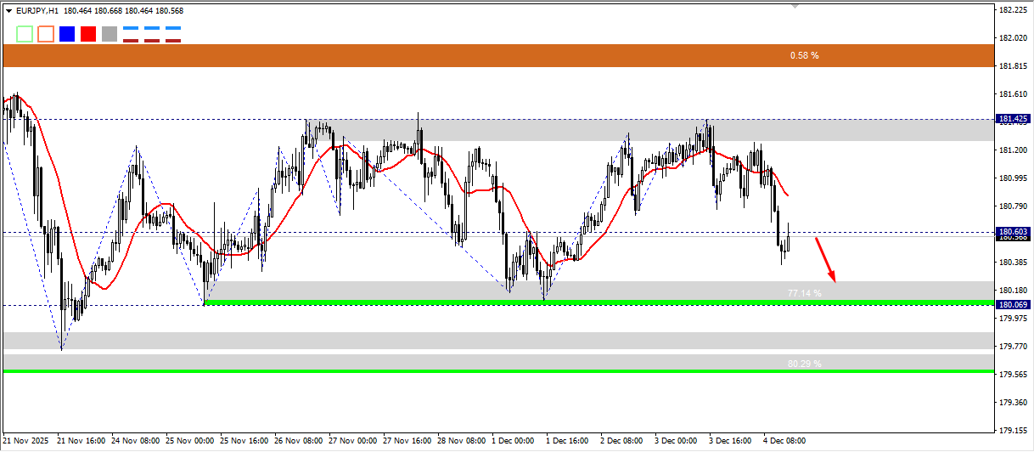Click the 4 Dec 08:00 time label
Screen dimensions: 1034x452
pos(785,442)
